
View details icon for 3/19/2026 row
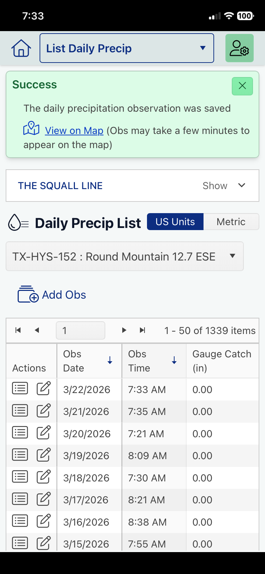pos(20,455)
